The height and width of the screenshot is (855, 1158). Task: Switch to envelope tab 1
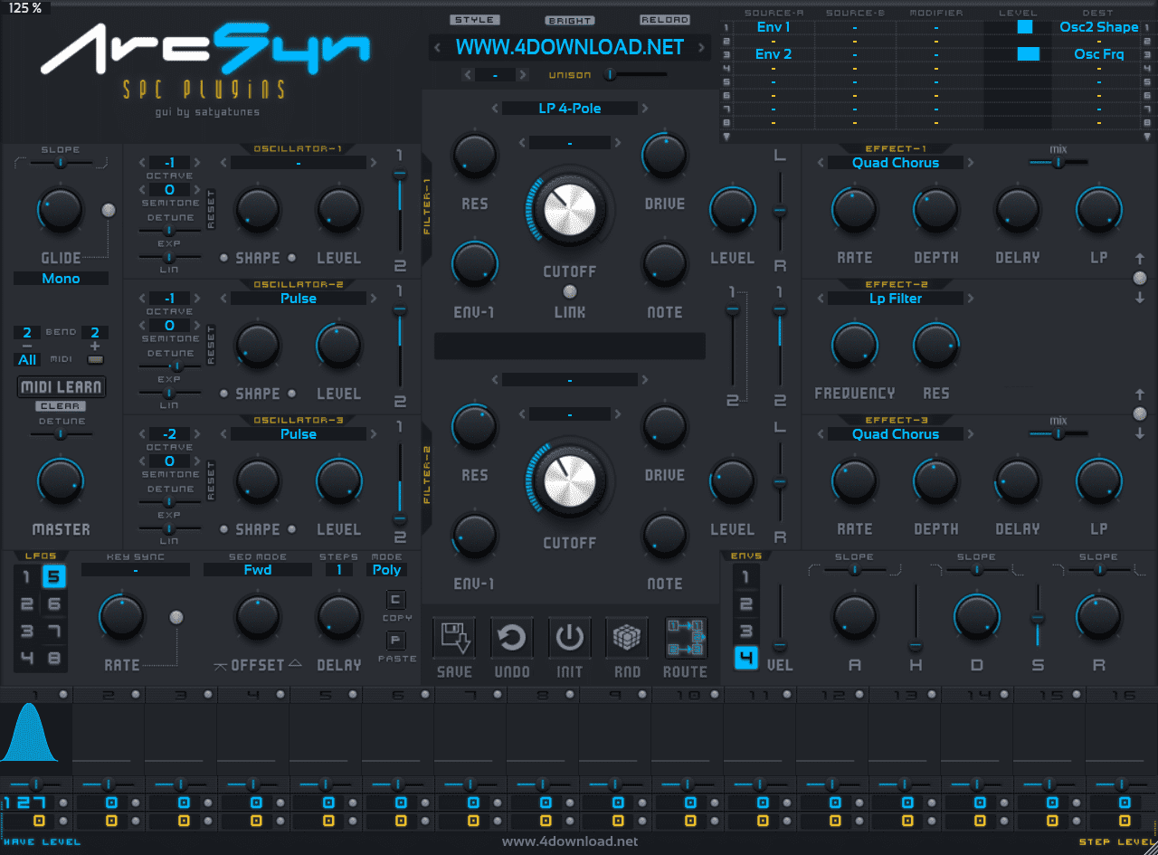coord(745,577)
